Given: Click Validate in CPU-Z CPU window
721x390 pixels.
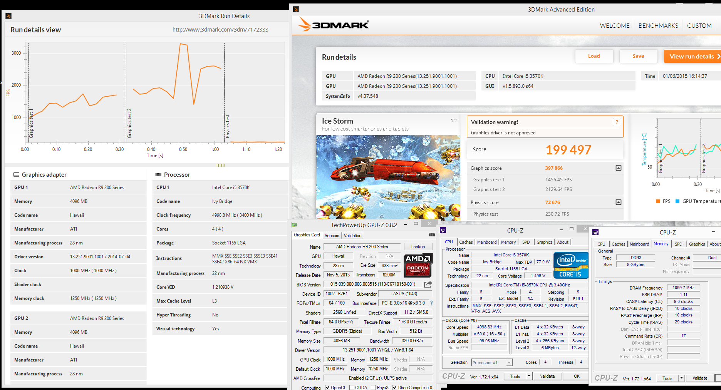Looking at the screenshot, I should pyautogui.click(x=547, y=376).
